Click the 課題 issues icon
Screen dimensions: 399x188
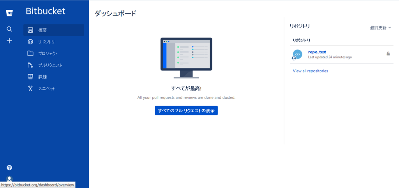[30, 77]
